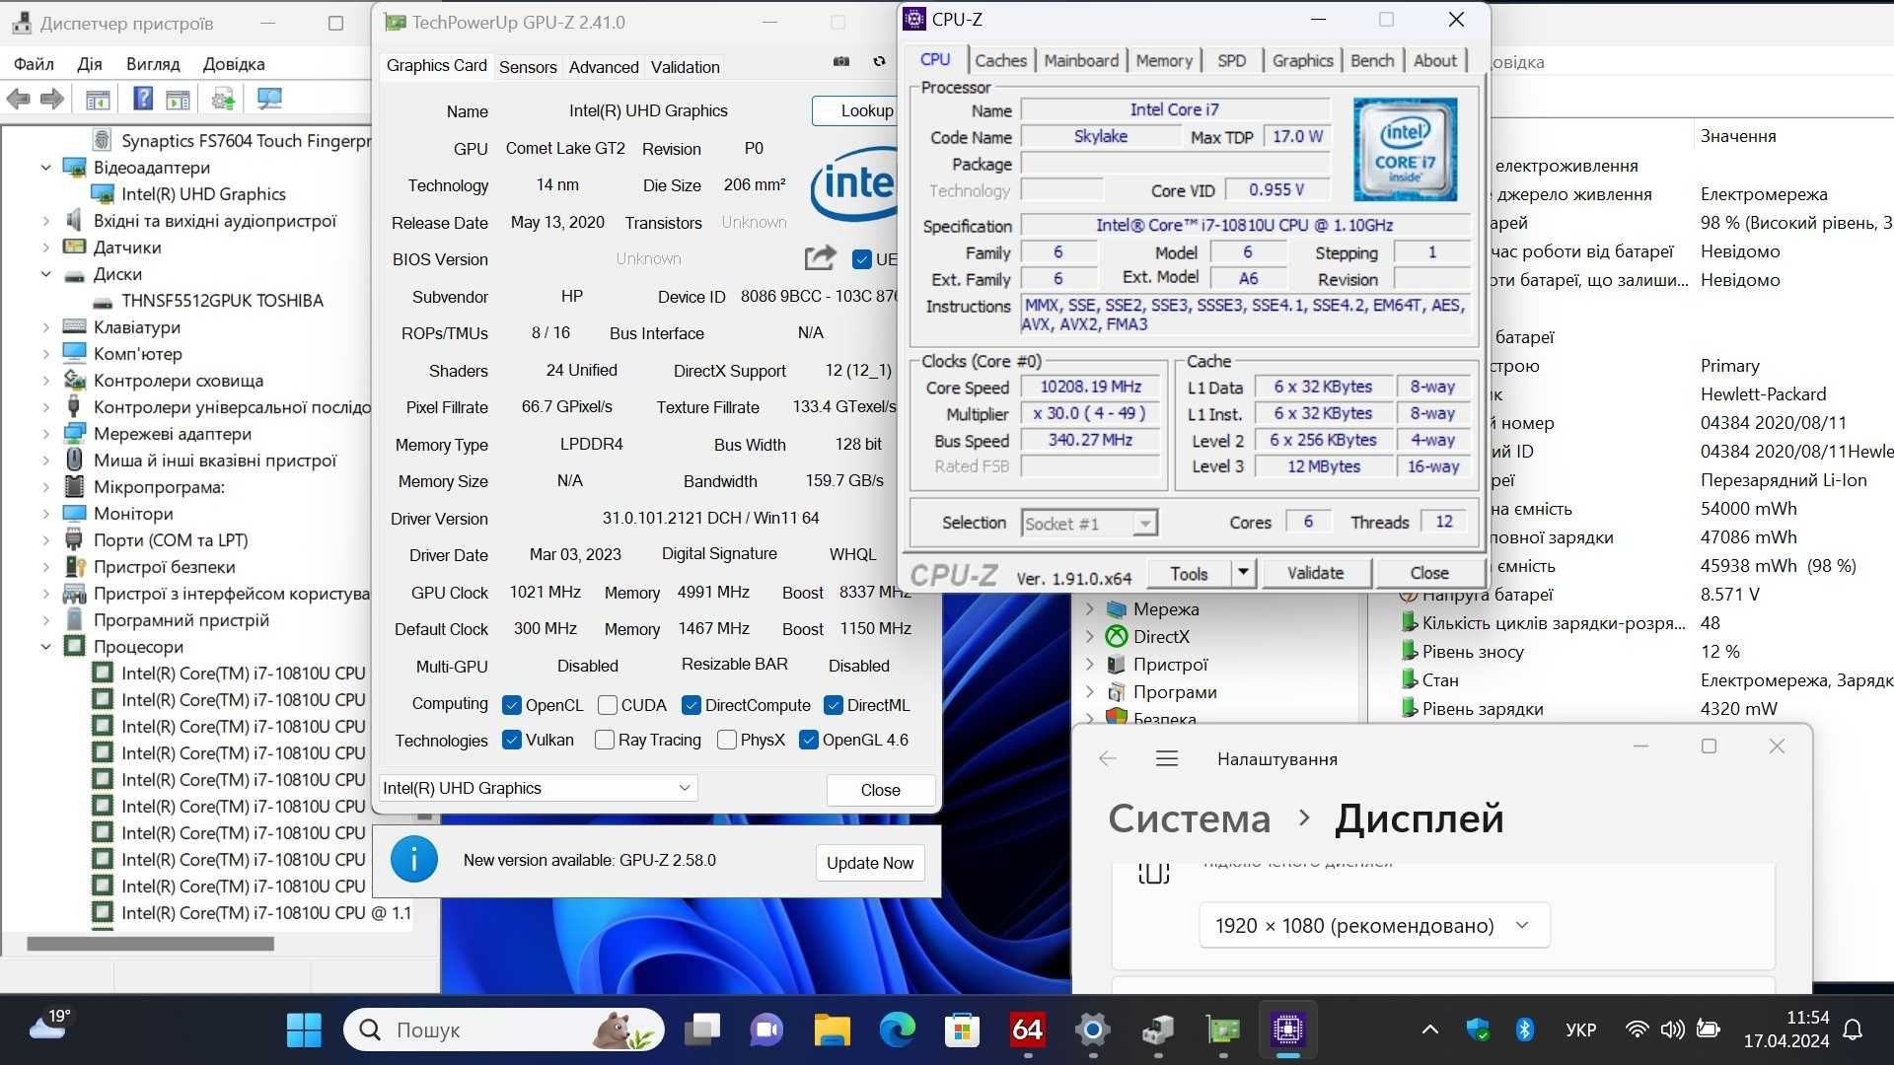Toggle the OpenGL 4.6 checkbox
Screen dimensions: 1894x1065
tap(809, 740)
